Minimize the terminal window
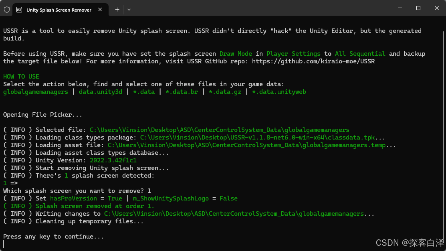The image size is (446, 251). [x=400, y=8]
